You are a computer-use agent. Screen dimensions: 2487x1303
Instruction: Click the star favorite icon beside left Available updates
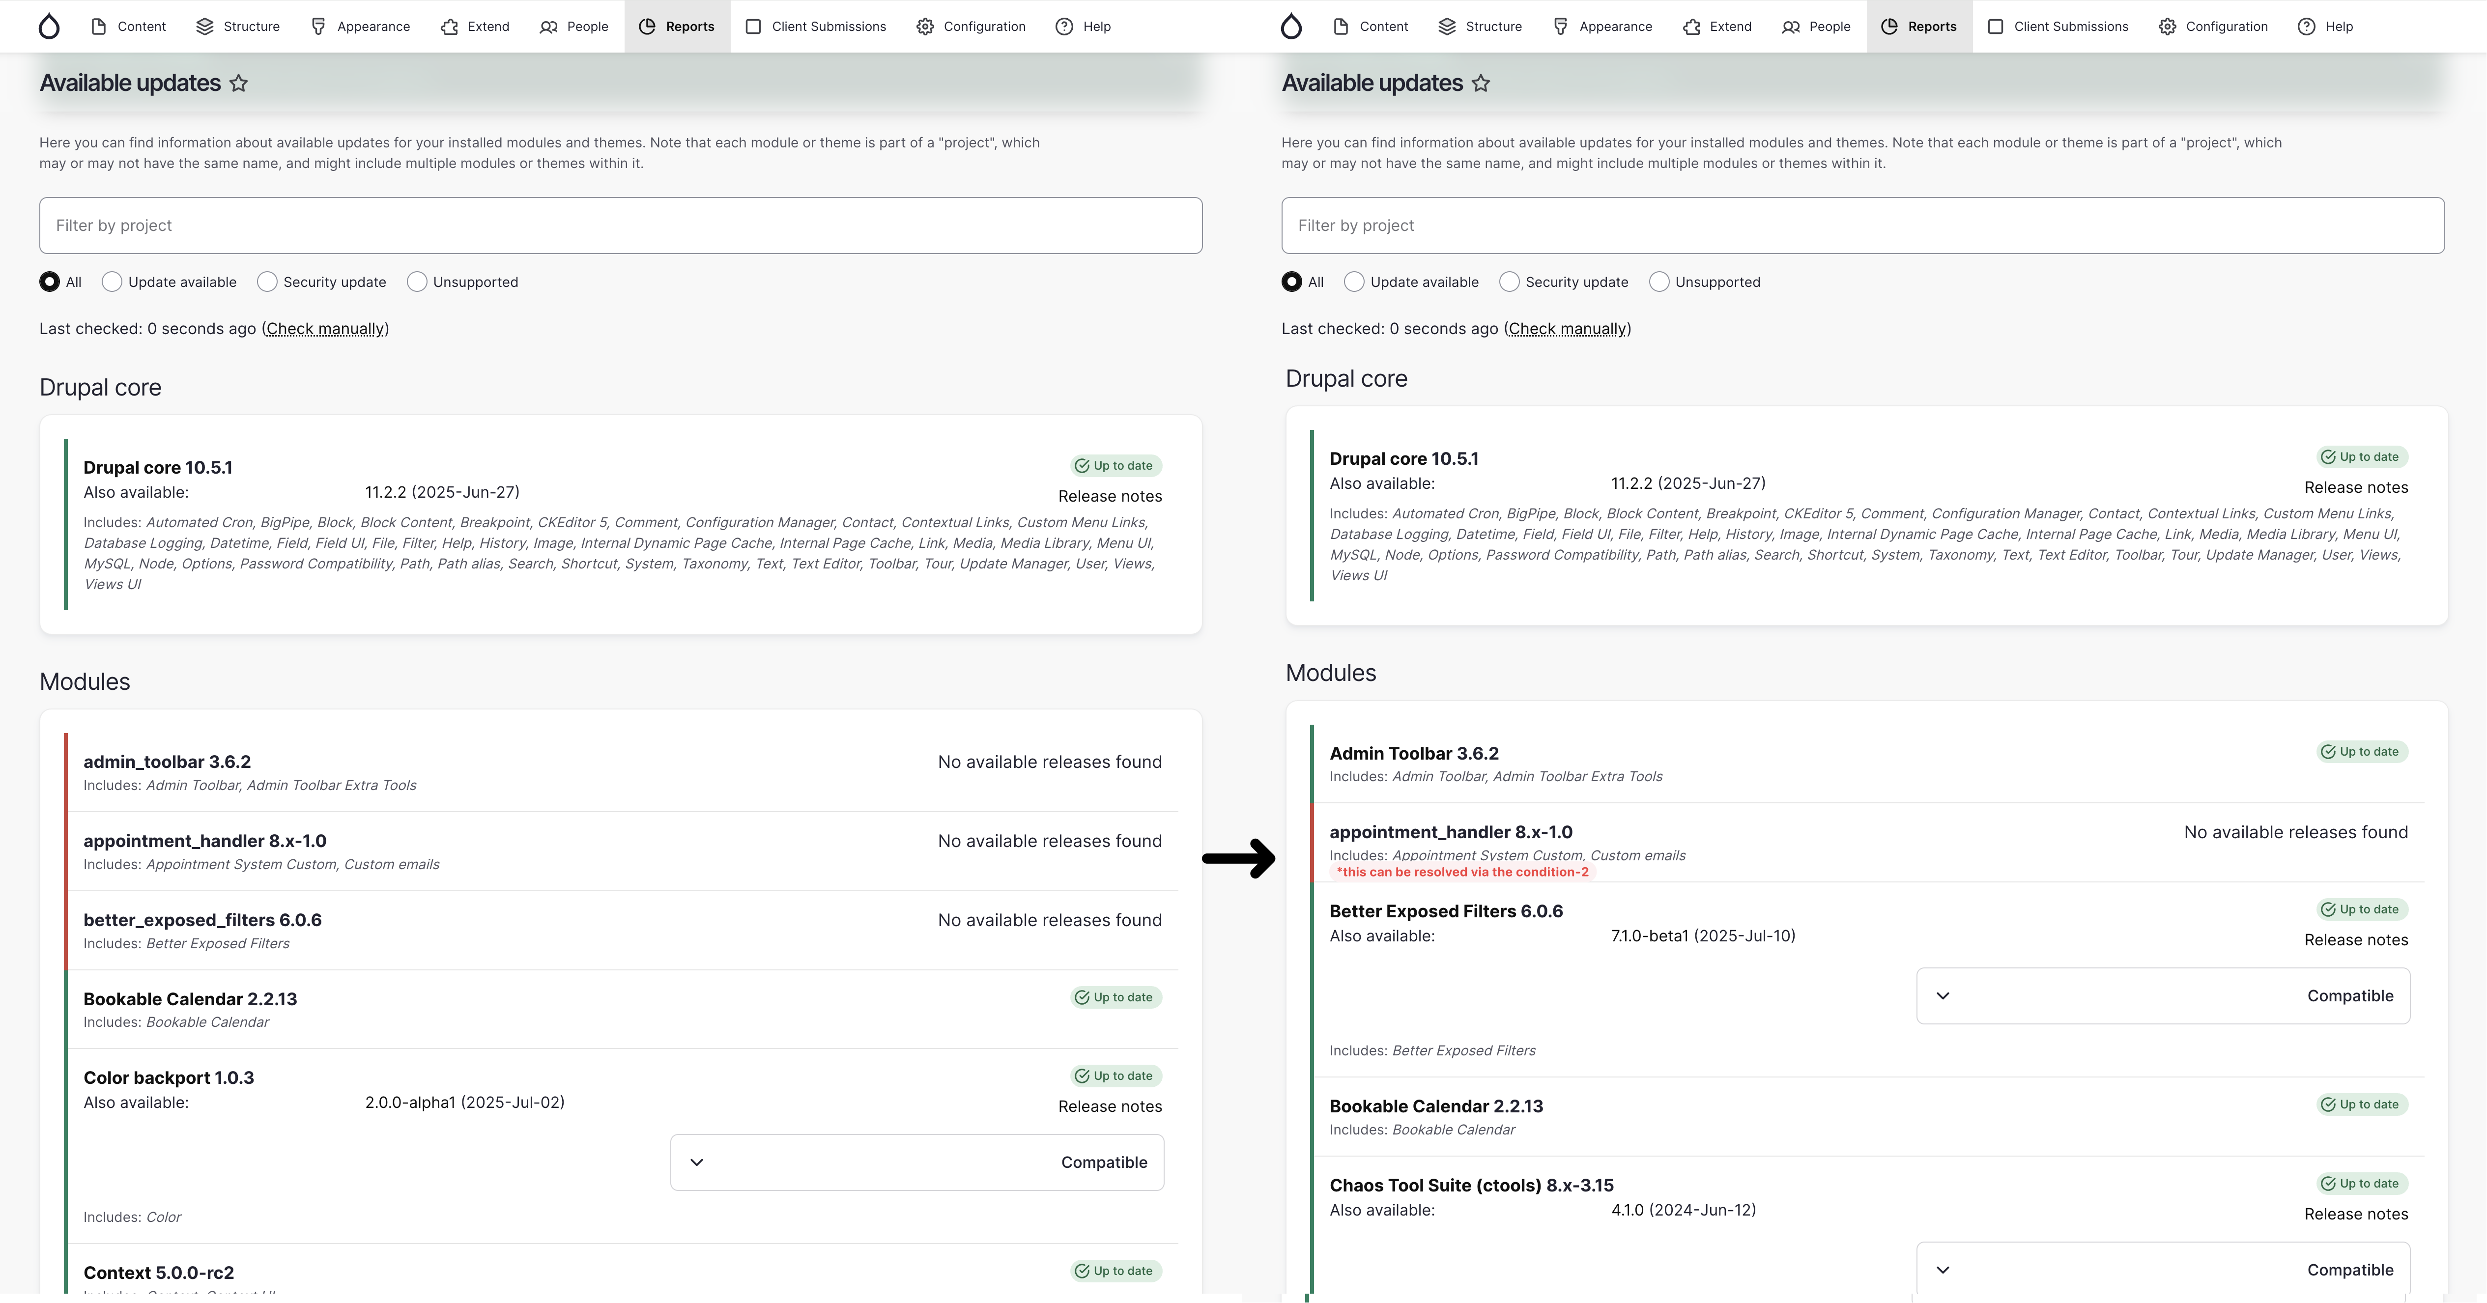coord(238,84)
